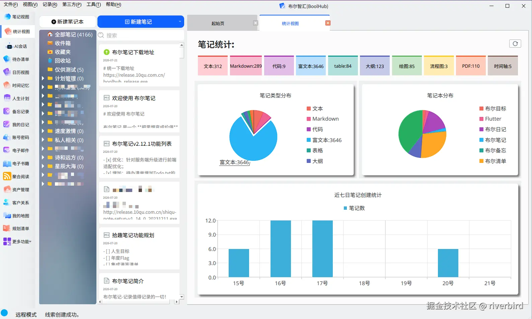Open 电子邮件 in the sidebar

(x=17, y=150)
